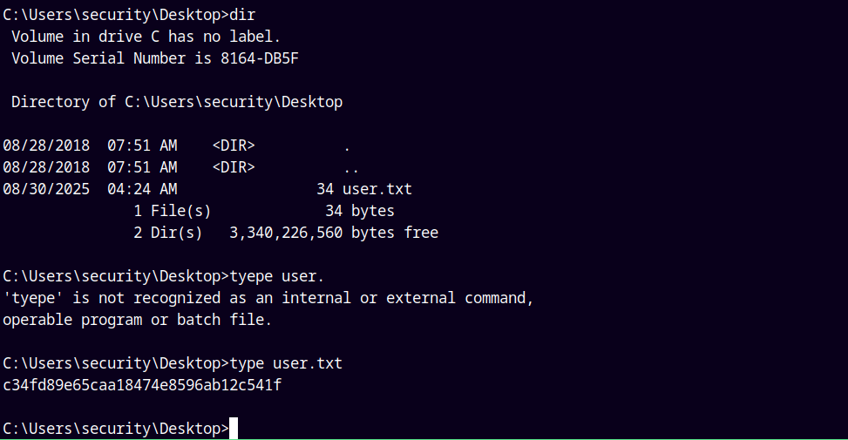The width and height of the screenshot is (848, 440).
Task: Click the 'operable program or batch file' line
Action: coord(138,320)
